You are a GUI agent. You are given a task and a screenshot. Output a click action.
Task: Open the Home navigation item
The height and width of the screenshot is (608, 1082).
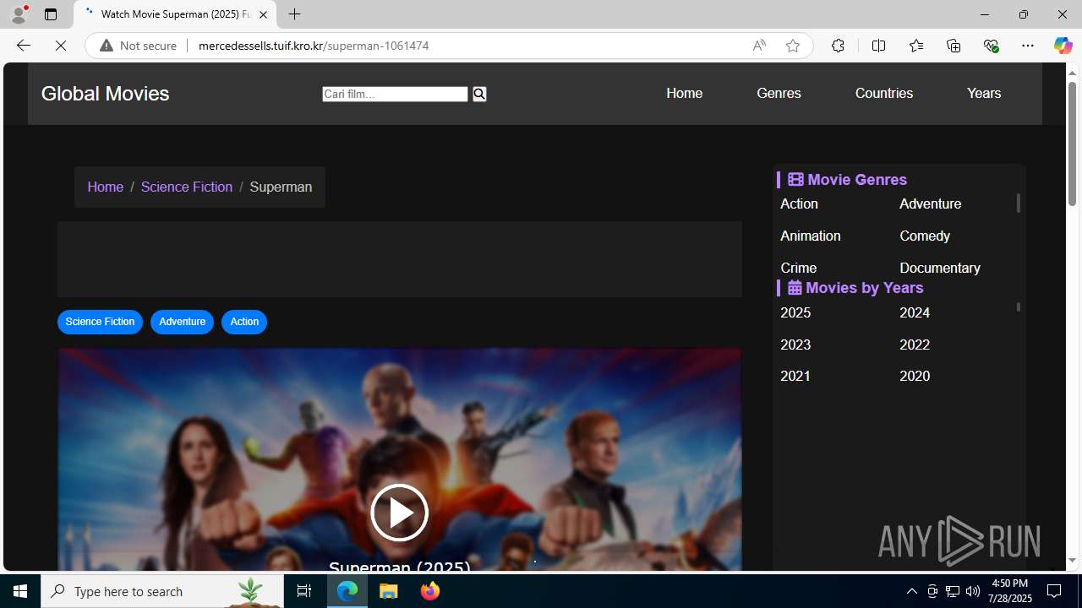pyautogui.click(x=684, y=93)
